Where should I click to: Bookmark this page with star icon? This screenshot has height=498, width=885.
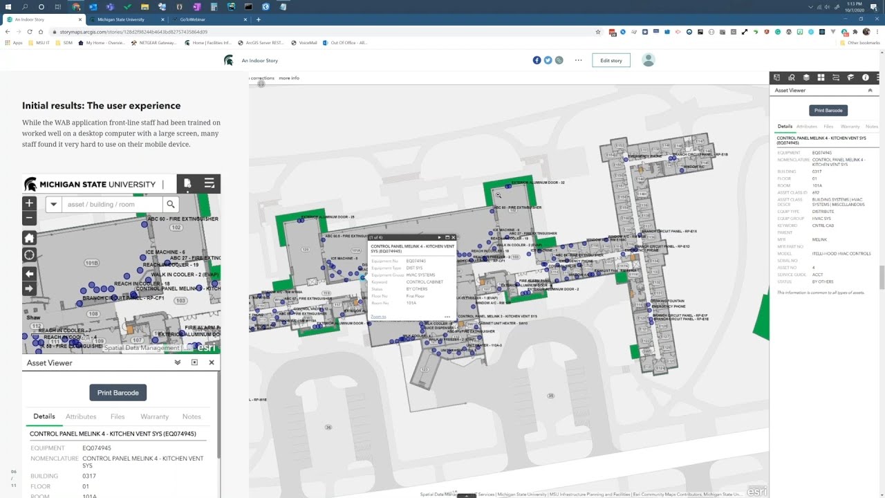pyautogui.click(x=598, y=32)
